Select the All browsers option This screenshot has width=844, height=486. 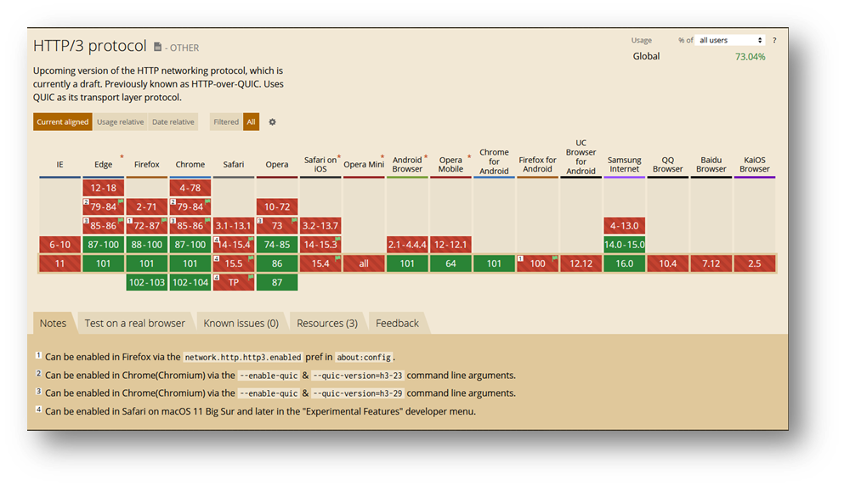(251, 122)
